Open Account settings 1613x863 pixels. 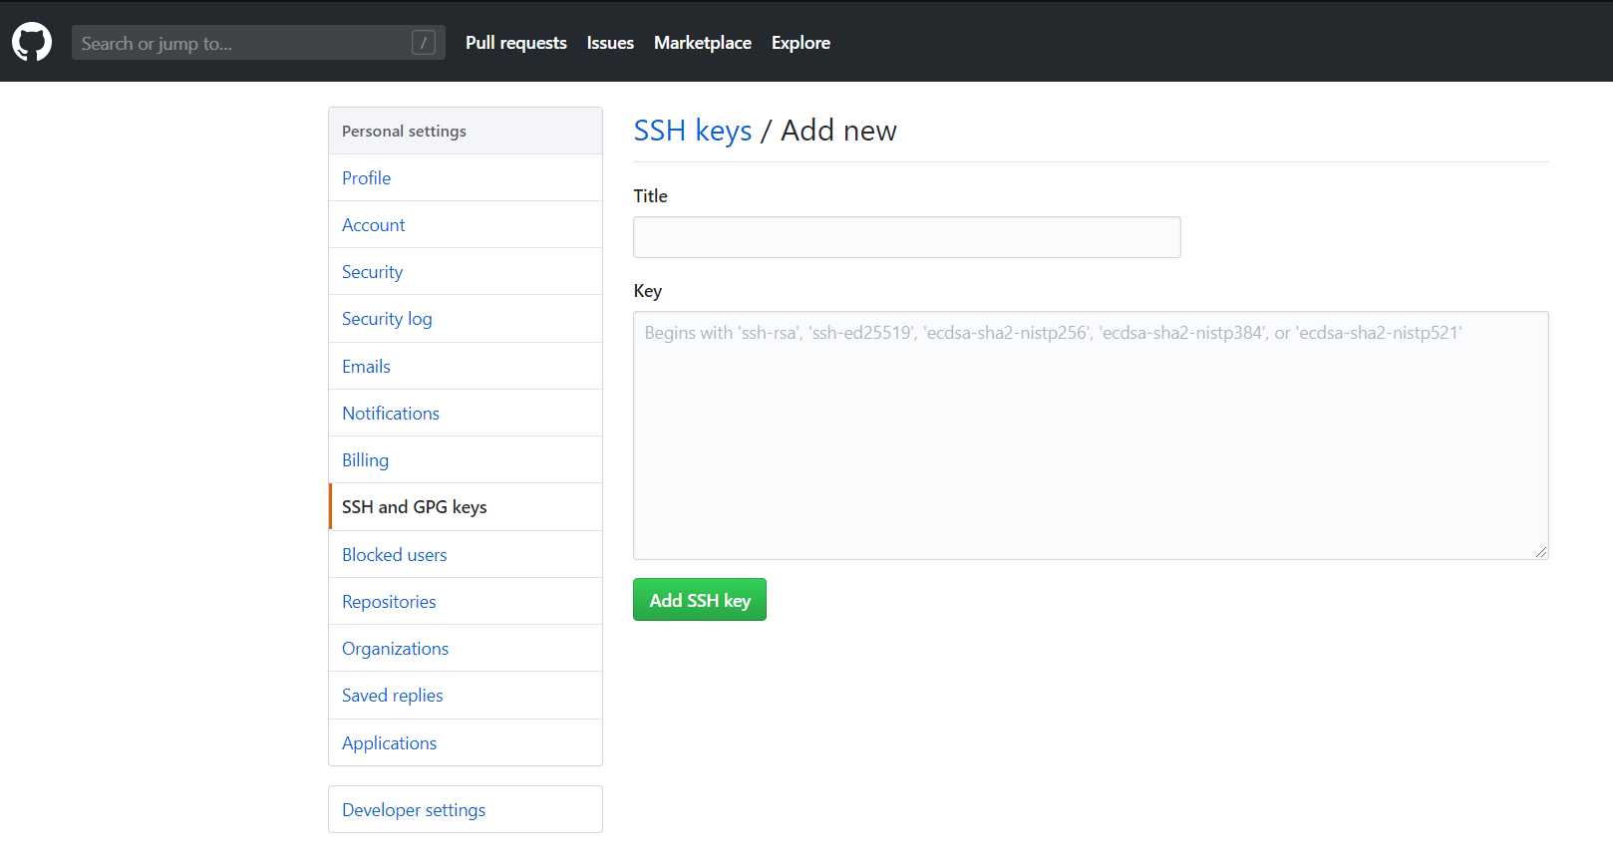466,224
